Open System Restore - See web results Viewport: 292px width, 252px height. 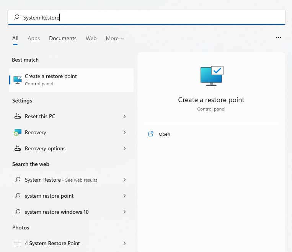pos(71,180)
